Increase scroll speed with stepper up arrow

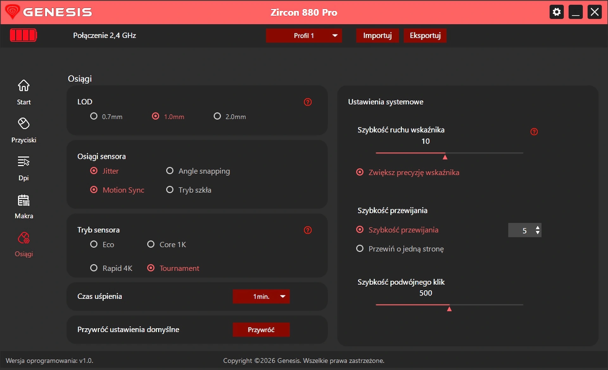pyautogui.click(x=538, y=227)
